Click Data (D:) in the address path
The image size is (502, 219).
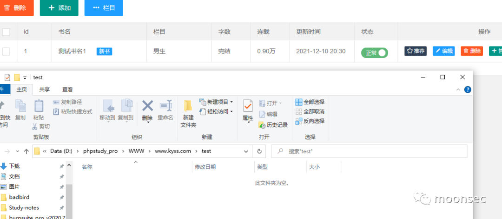pyautogui.click(x=61, y=151)
